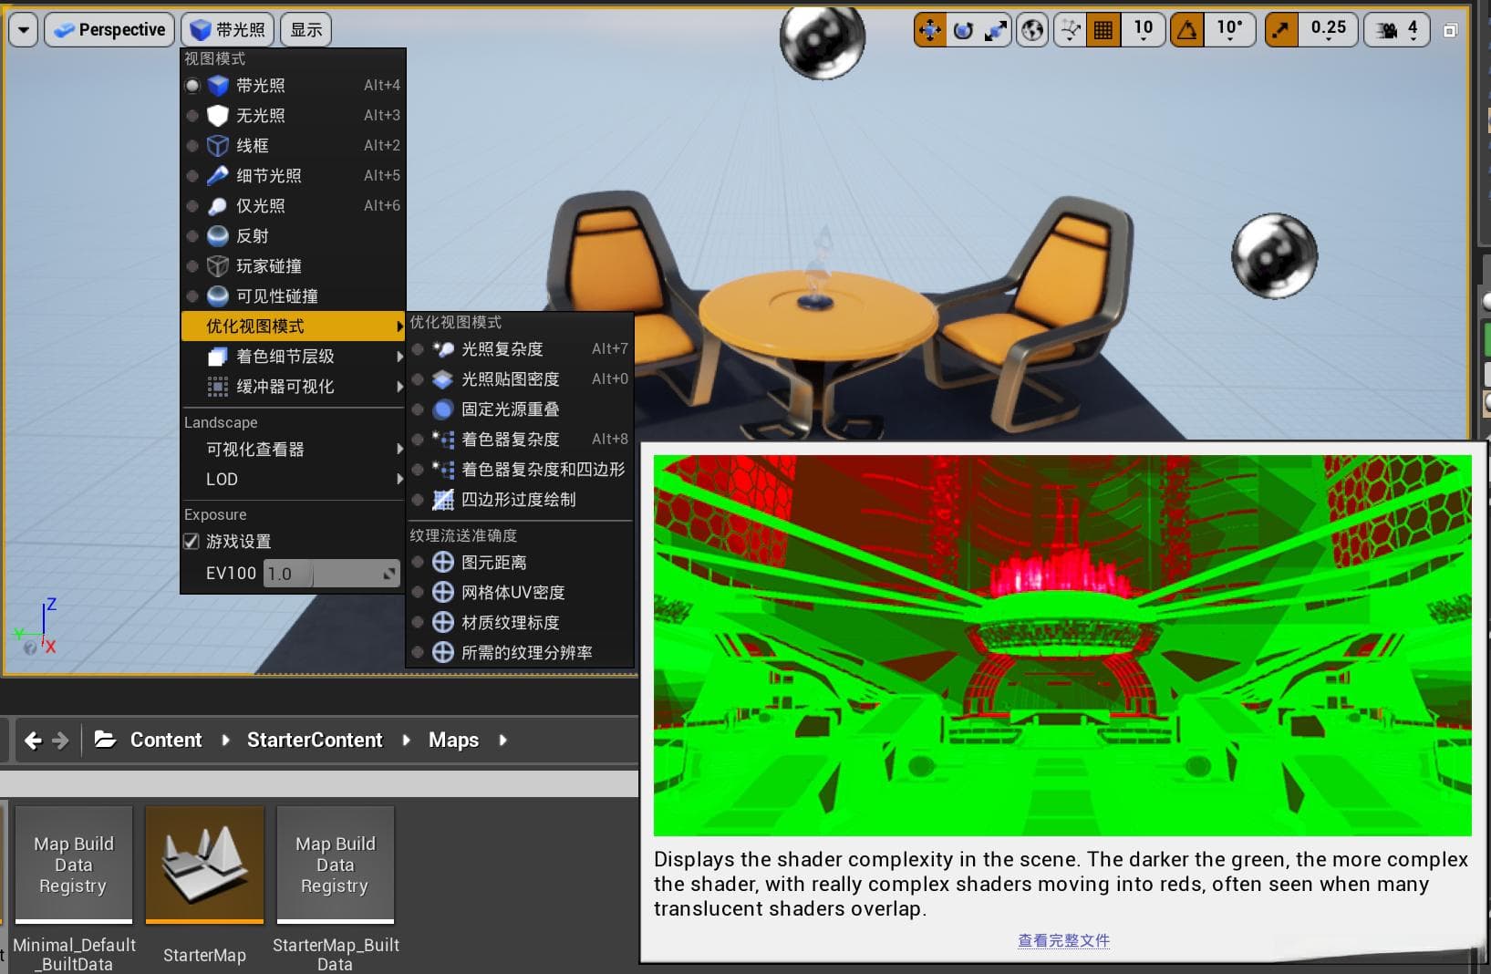Select the scale transform tool icon
Screen dimensions: 1491x974
click(x=996, y=30)
